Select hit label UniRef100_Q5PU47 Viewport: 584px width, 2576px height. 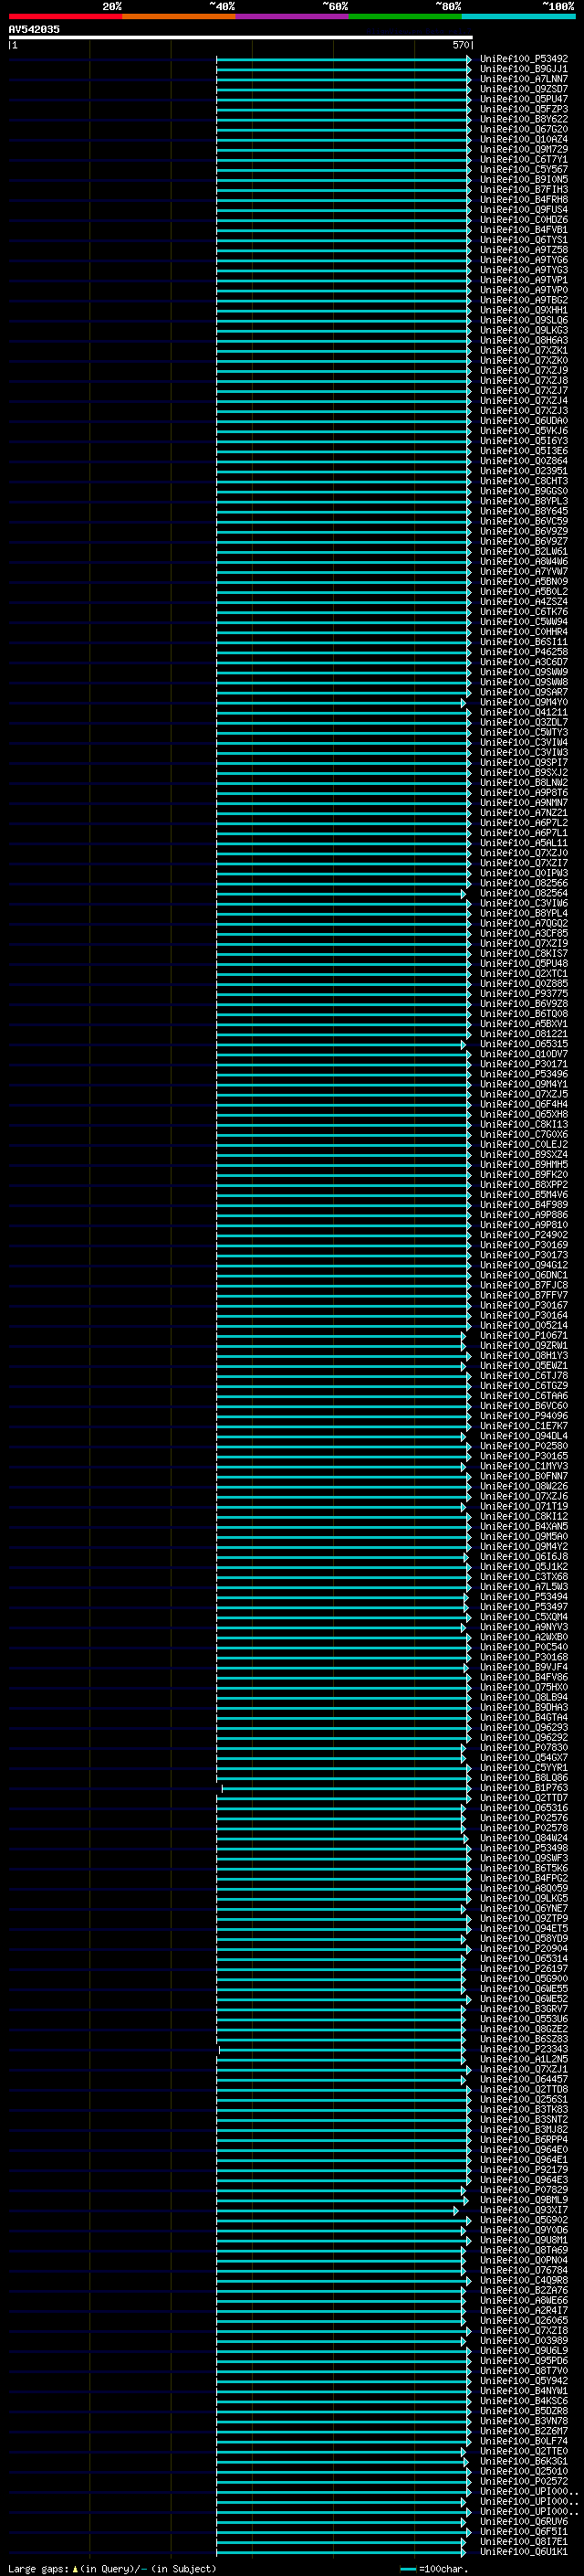pos(524,99)
